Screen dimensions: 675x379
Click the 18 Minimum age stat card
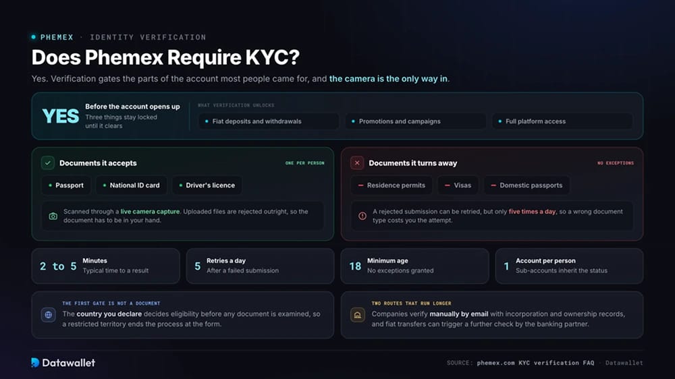414,266
